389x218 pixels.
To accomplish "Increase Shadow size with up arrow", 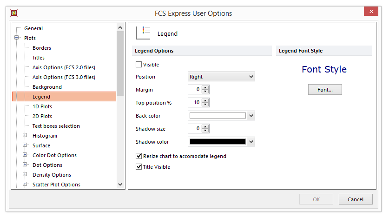I will click(x=205, y=126).
